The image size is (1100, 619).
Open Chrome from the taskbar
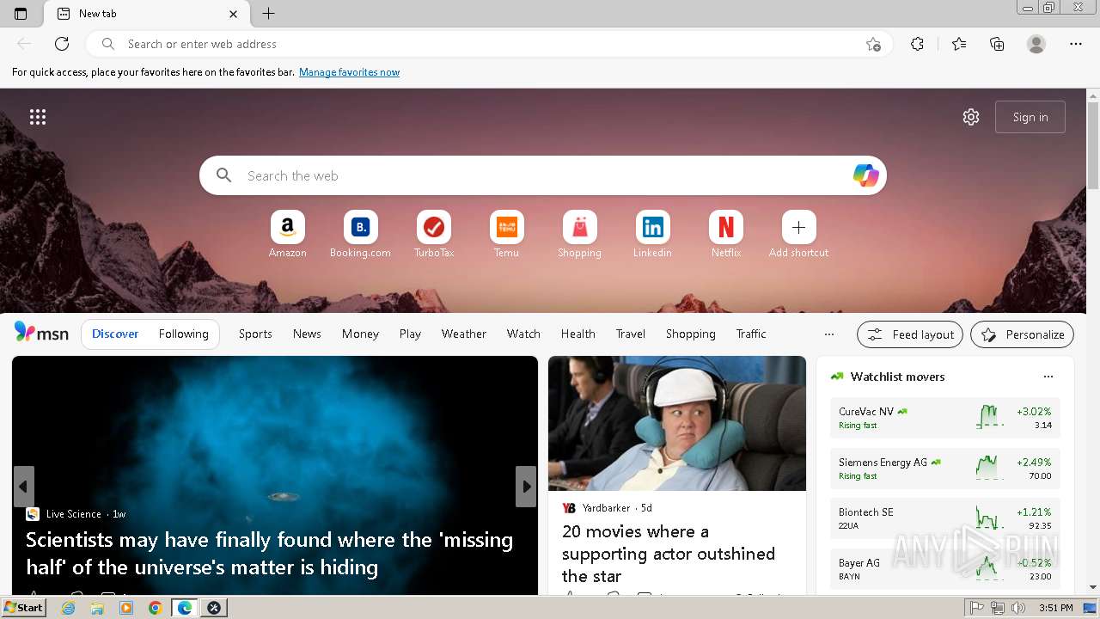[x=155, y=608]
